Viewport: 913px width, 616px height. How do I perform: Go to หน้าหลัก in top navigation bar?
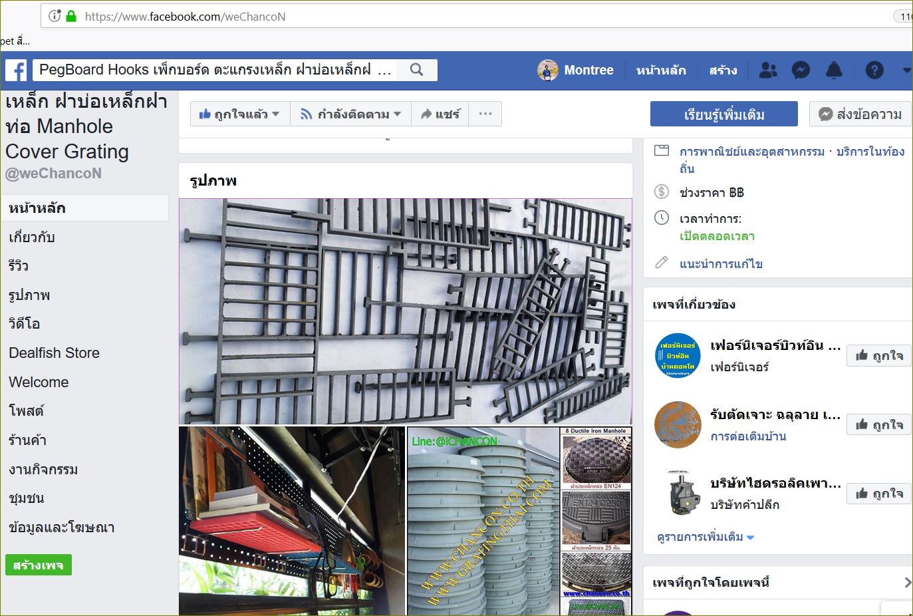pyautogui.click(x=661, y=70)
